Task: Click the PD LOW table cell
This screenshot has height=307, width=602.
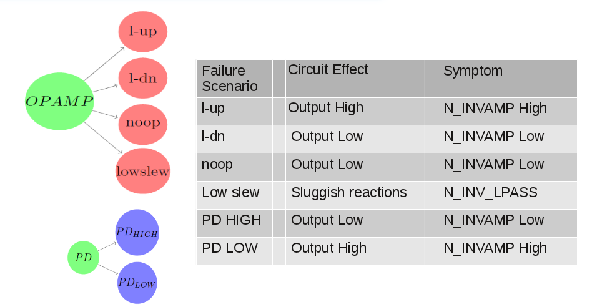Action: [229, 248]
